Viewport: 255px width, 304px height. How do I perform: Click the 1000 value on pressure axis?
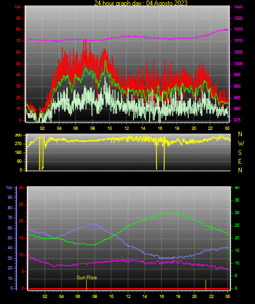(x=238, y=64)
